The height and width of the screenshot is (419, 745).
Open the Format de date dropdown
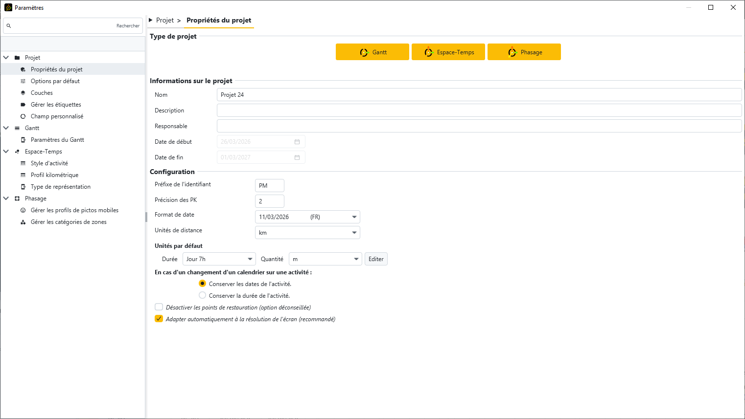pyautogui.click(x=354, y=217)
